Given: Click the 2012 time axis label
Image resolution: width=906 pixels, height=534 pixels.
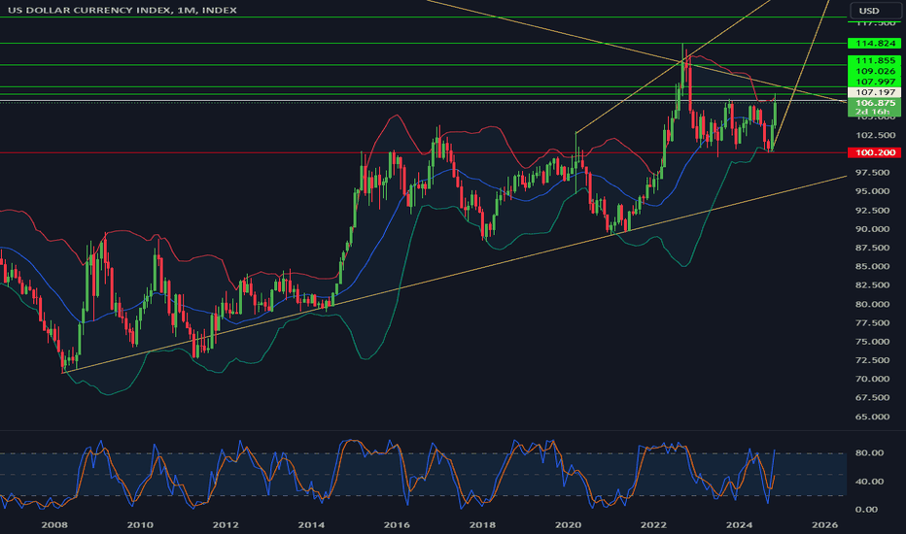Looking at the screenshot, I should (x=226, y=524).
